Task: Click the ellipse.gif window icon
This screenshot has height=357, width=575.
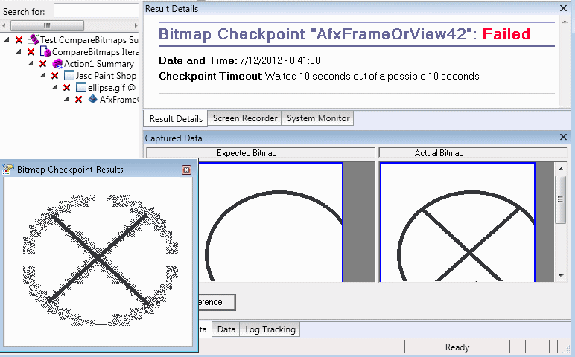Action: pos(81,88)
